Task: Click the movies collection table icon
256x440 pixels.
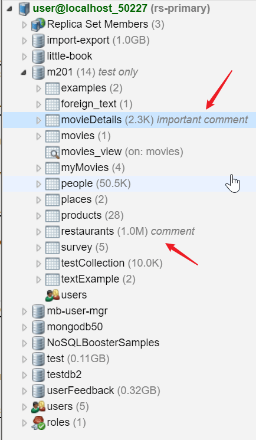Action: tap(52, 136)
